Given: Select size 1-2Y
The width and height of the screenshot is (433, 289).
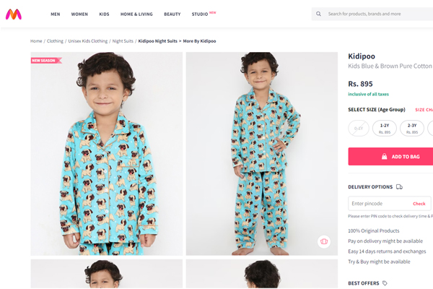Looking at the screenshot, I should point(384,128).
